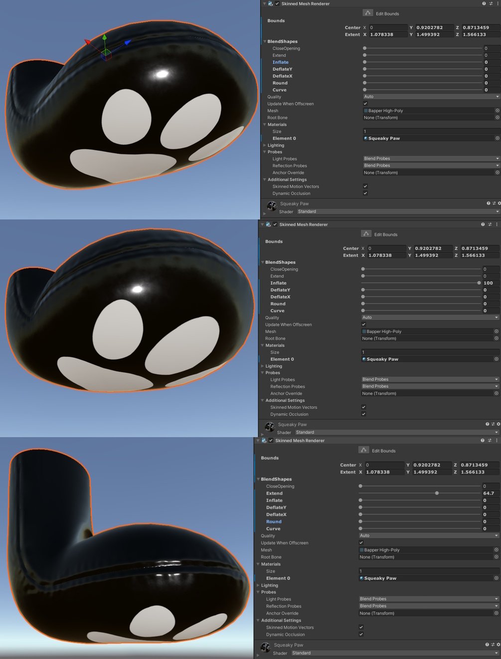Click the material gear icon in bottom inspector
The height and width of the screenshot is (659, 501).
tap(499, 645)
